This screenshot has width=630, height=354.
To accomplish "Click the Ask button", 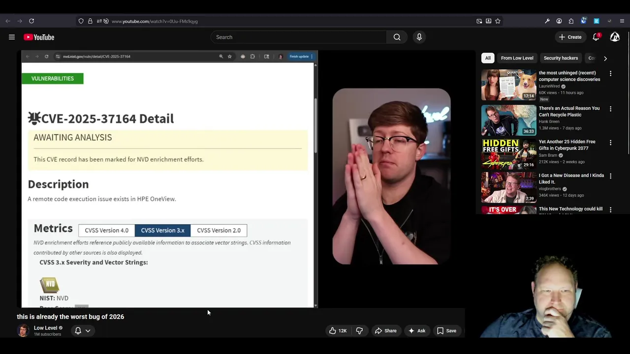I will 416,331.
